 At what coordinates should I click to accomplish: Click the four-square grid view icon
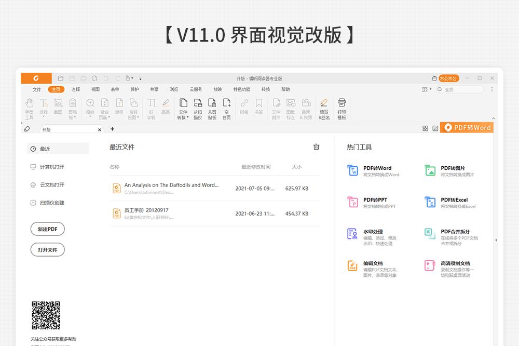(426, 128)
